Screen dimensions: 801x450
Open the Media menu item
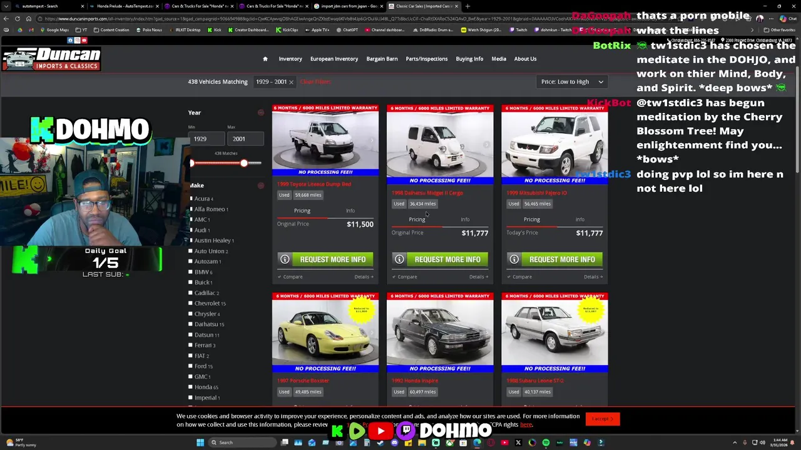(499, 59)
